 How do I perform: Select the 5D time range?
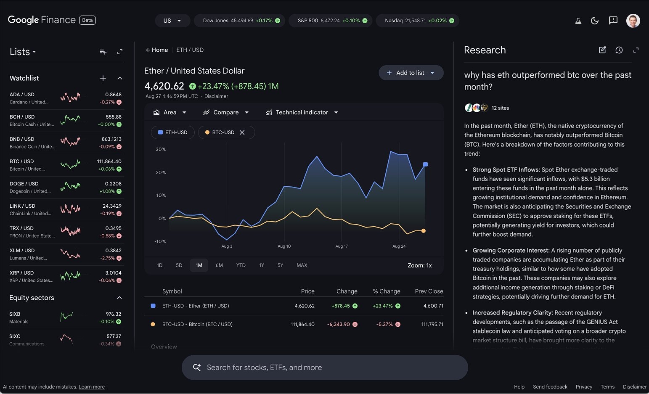(179, 265)
